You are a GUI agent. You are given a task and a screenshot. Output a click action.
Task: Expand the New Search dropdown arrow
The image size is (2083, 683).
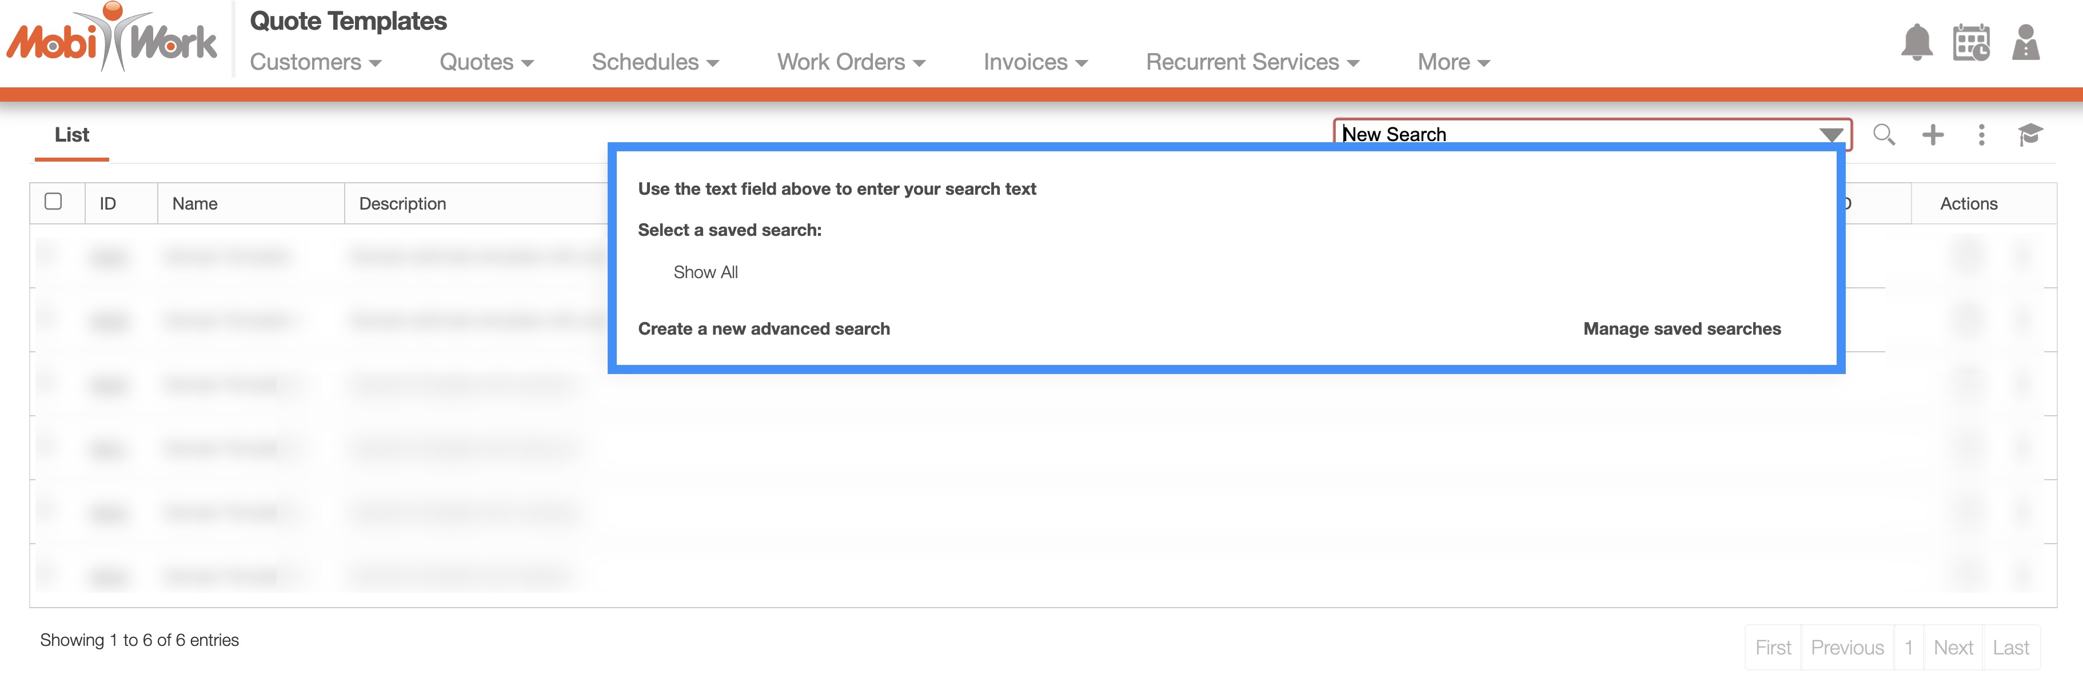click(1831, 134)
